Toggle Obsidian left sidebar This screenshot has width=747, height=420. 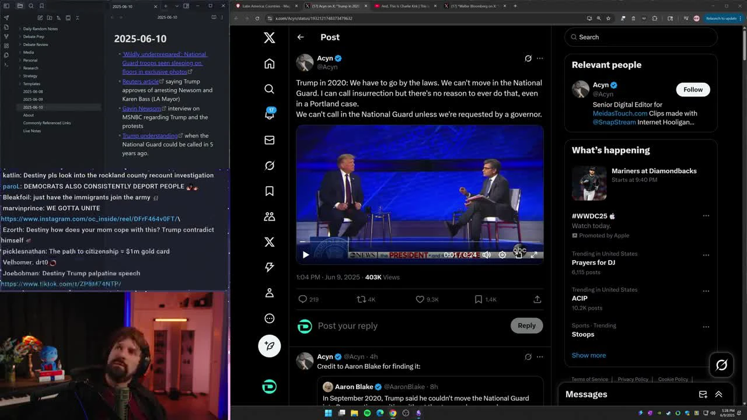[x=6, y=6]
